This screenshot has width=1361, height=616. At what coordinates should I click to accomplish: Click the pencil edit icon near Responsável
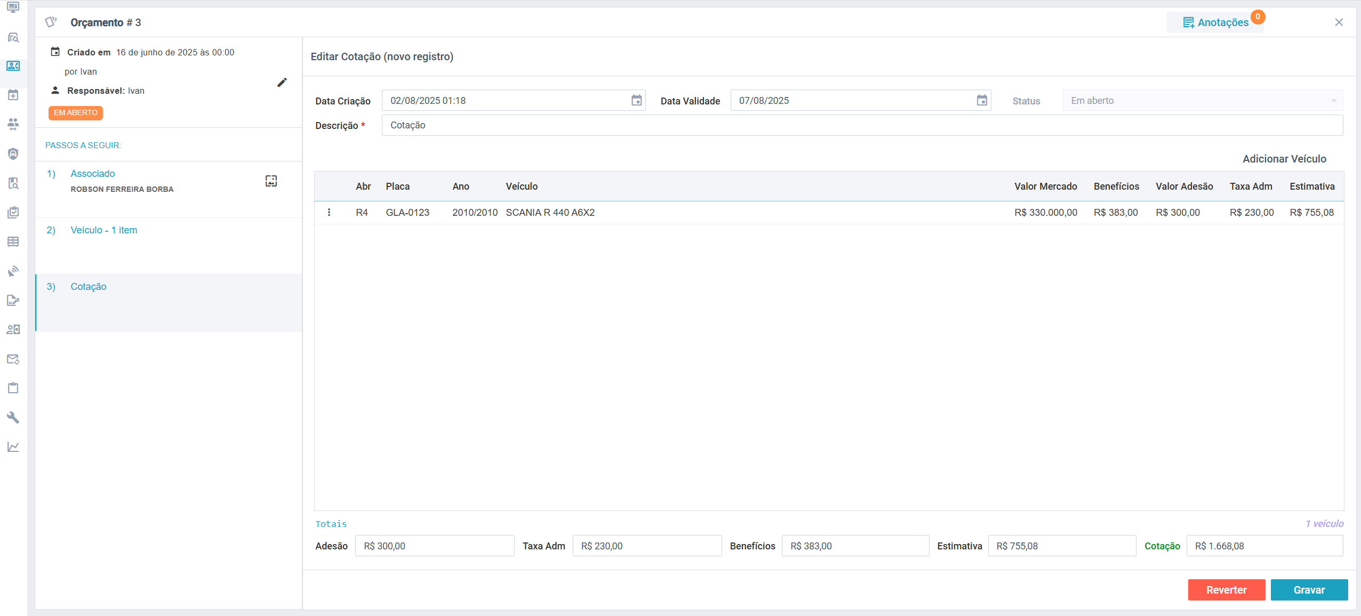pos(282,83)
